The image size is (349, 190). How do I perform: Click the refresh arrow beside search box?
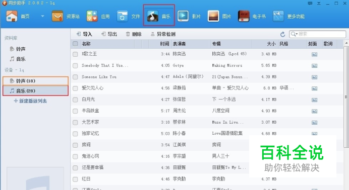click(282, 34)
